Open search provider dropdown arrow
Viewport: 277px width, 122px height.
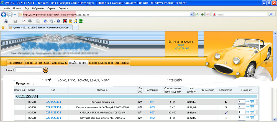(x=274, y=15)
